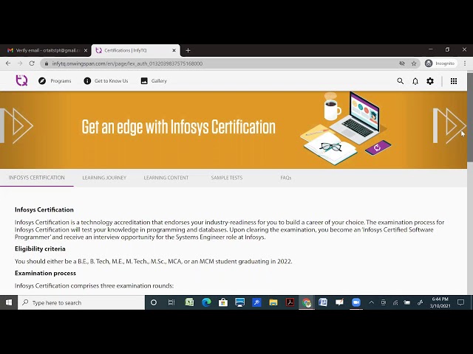The image size is (473, 354).
Task: Select the FAQs tab
Action: (x=286, y=178)
